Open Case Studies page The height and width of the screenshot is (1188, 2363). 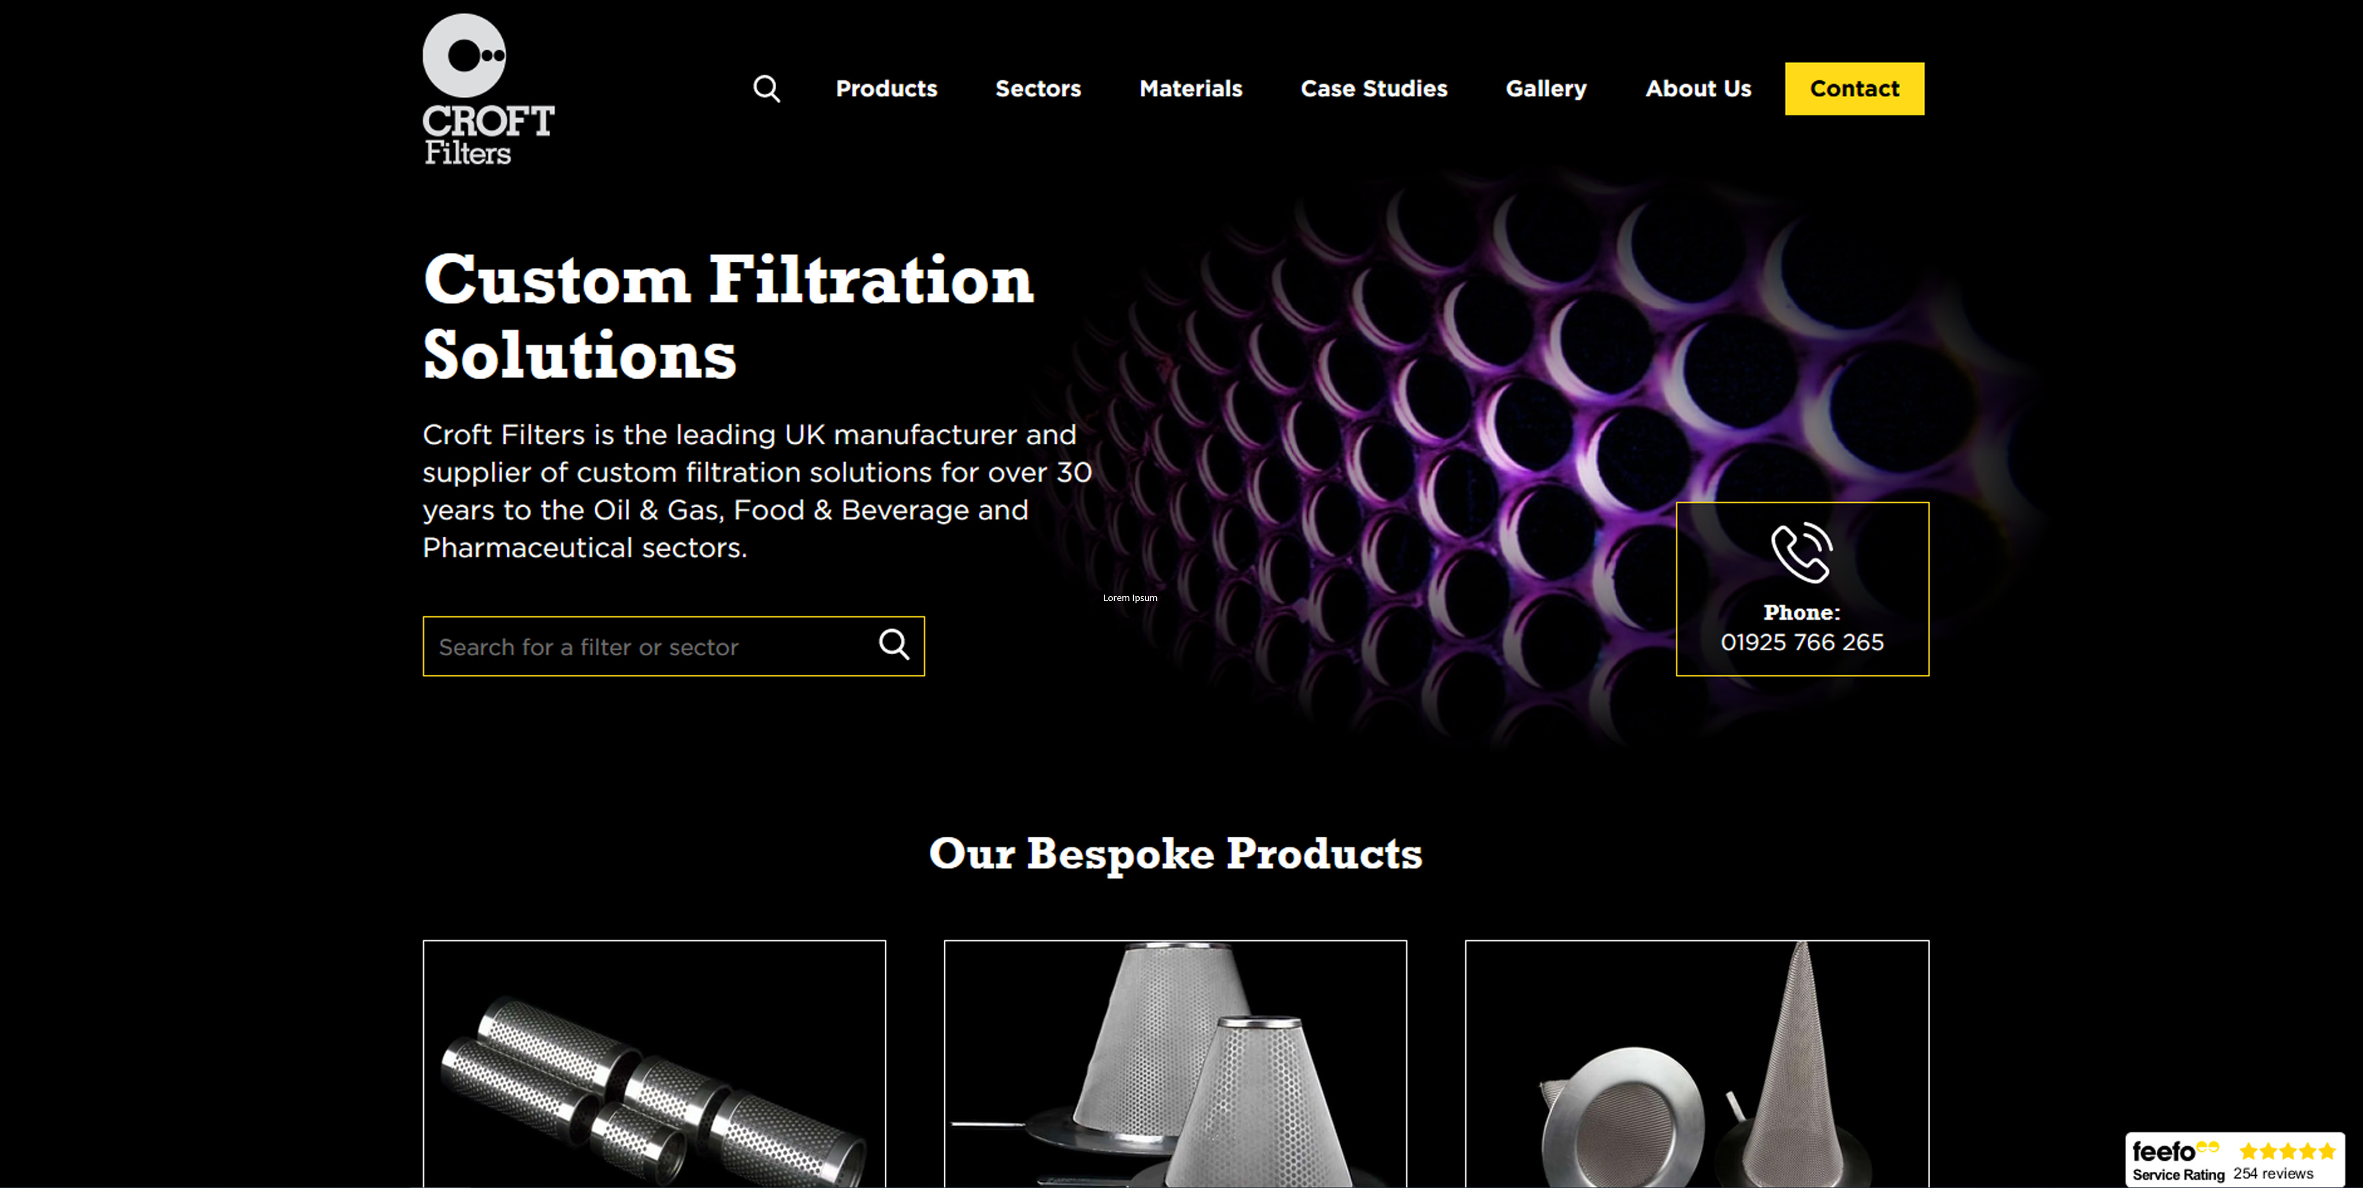(x=1374, y=89)
